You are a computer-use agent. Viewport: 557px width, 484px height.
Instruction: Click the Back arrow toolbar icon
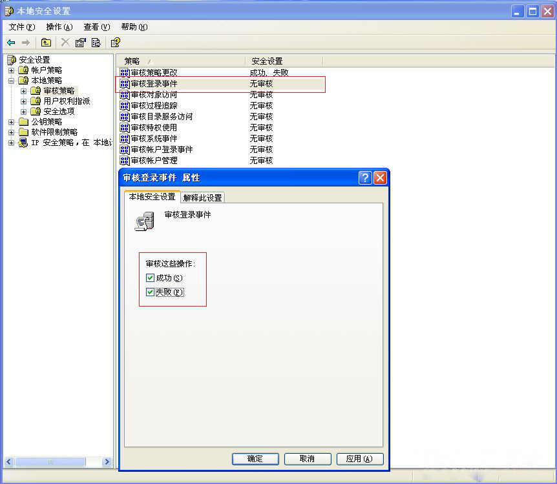11,43
